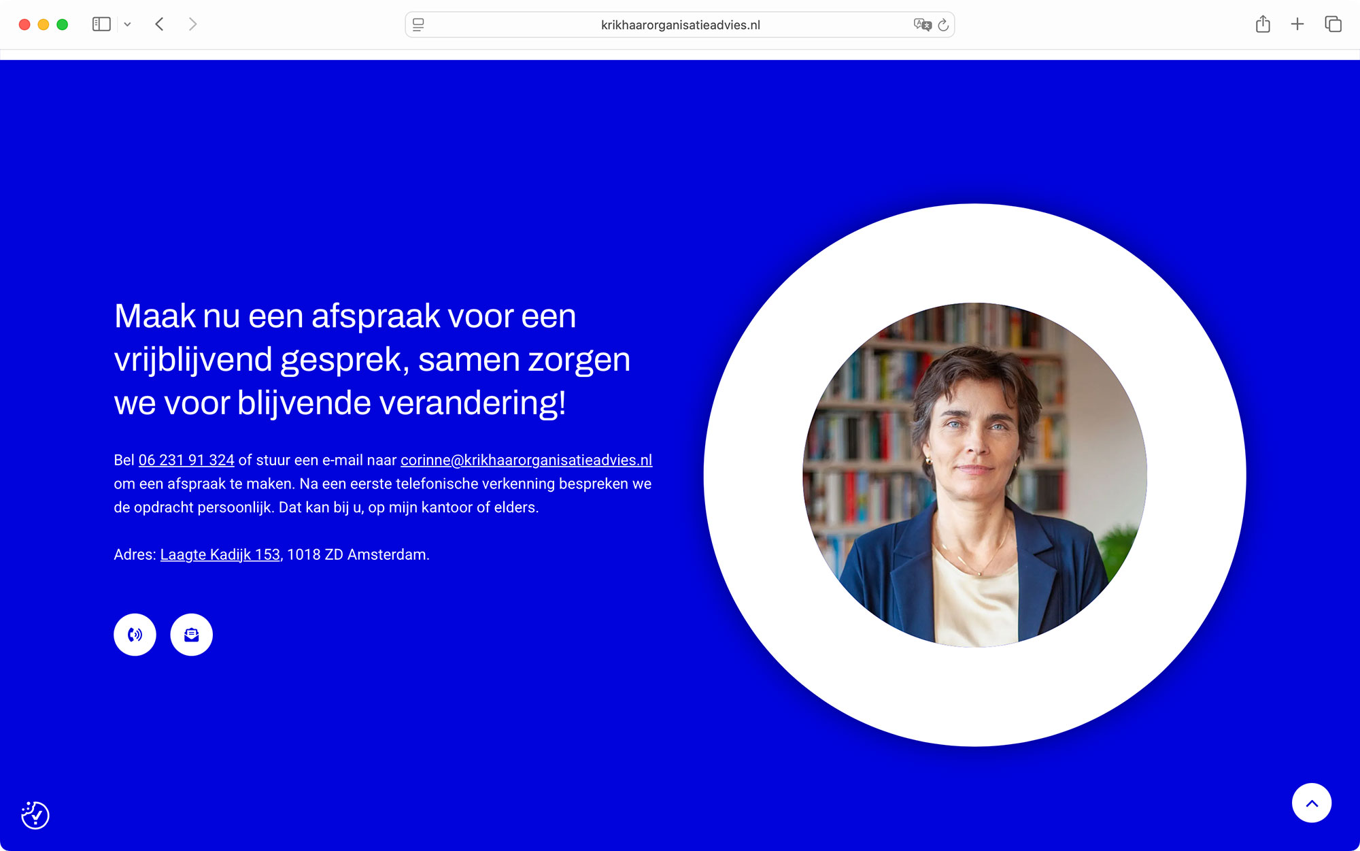
Task: Open the Laagte Kadijk 153 address link
Action: click(219, 554)
